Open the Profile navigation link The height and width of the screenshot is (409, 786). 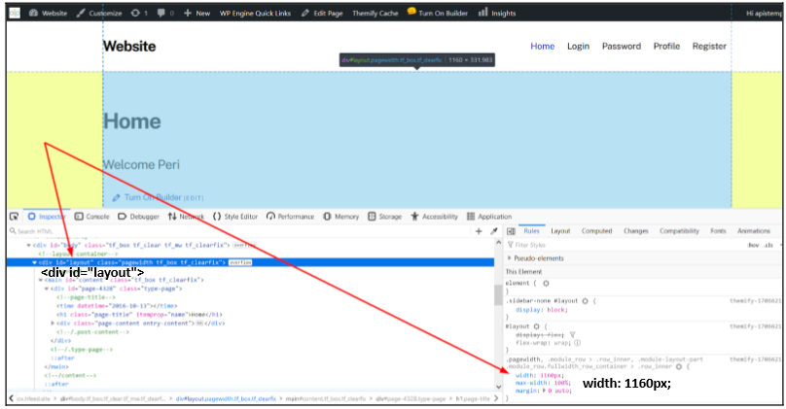[666, 46]
